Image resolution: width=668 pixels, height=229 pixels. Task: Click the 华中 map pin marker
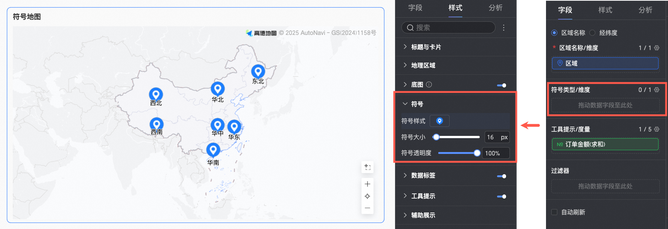(218, 125)
